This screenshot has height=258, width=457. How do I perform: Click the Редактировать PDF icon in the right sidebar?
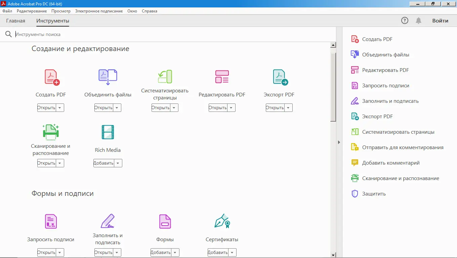click(355, 70)
